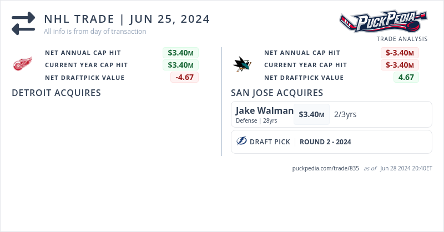Open the puckpedia.com/trade/835 link
This screenshot has width=444, height=232.
coord(326,168)
